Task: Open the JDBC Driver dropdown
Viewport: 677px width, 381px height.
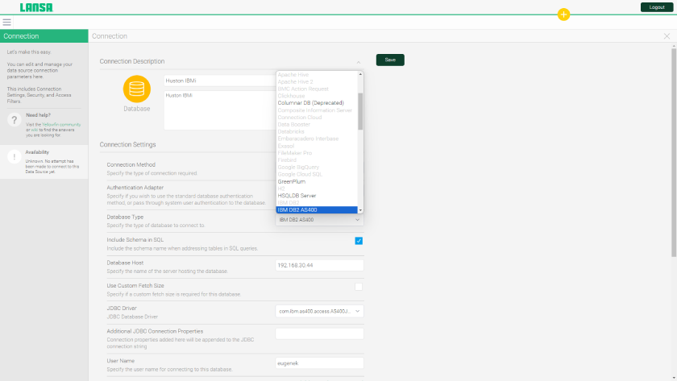Action: pos(319,311)
